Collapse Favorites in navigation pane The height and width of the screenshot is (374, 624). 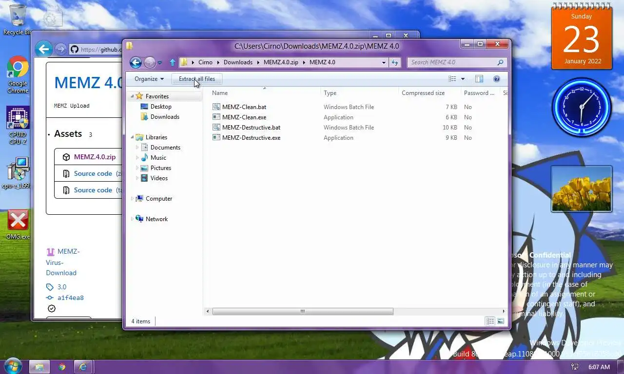132,96
